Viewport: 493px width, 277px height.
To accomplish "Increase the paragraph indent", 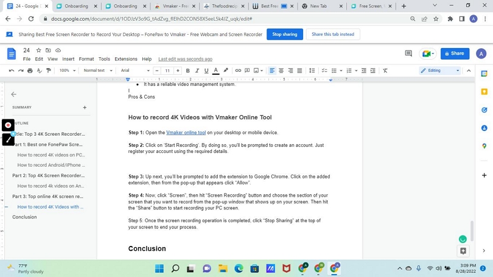I will click(x=373, y=71).
